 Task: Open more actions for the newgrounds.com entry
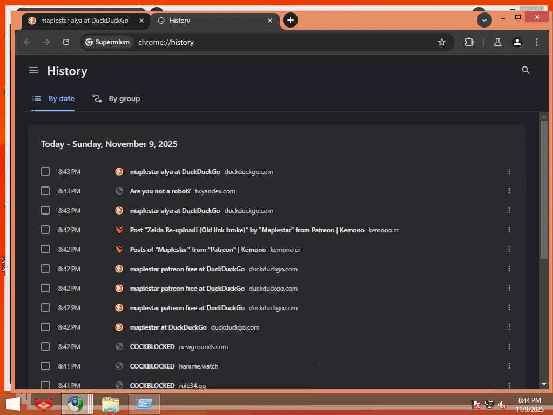tap(509, 346)
